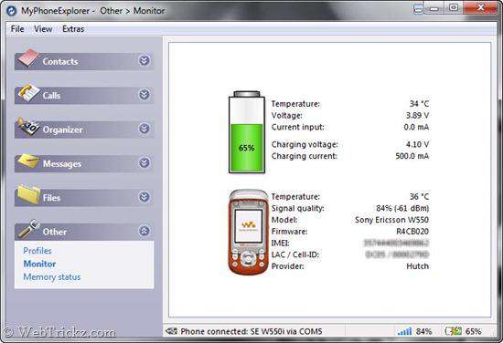Expand the Messages section chevron

pyautogui.click(x=144, y=162)
